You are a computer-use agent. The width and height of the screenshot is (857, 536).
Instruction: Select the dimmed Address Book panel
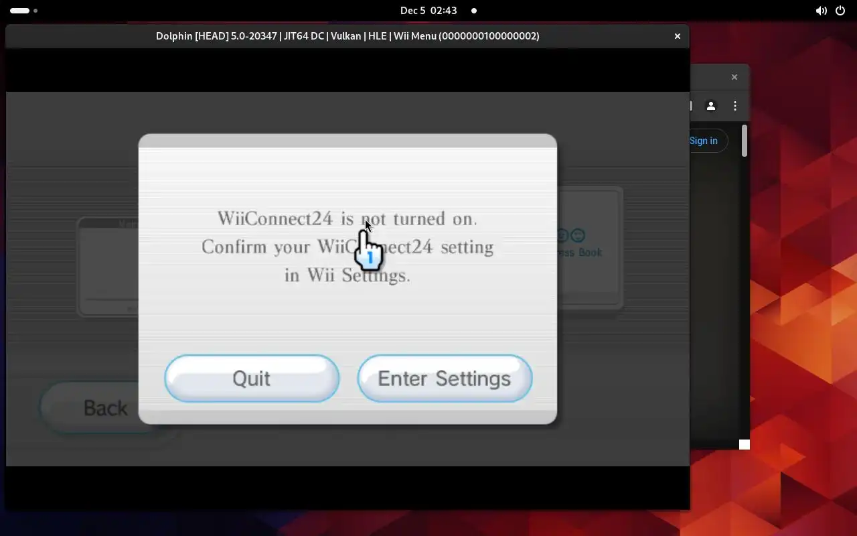(x=589, y=248)
